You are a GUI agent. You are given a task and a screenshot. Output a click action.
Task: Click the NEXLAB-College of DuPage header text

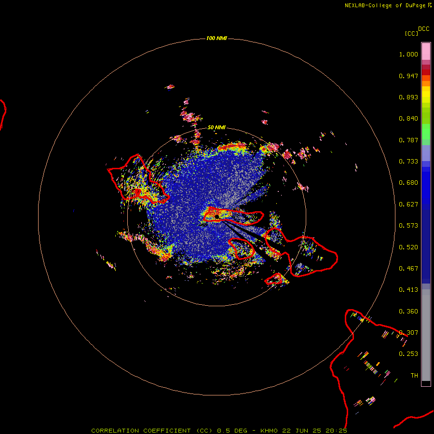click(x=385, y=5)
